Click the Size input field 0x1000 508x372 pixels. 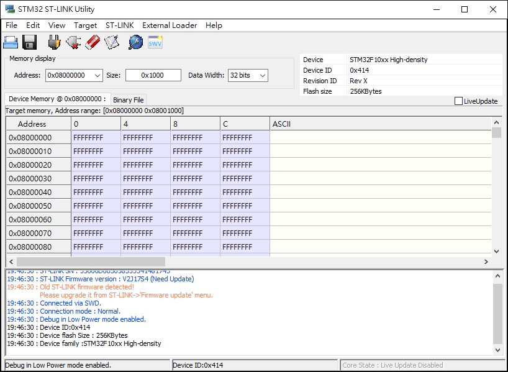click(153, 75)
